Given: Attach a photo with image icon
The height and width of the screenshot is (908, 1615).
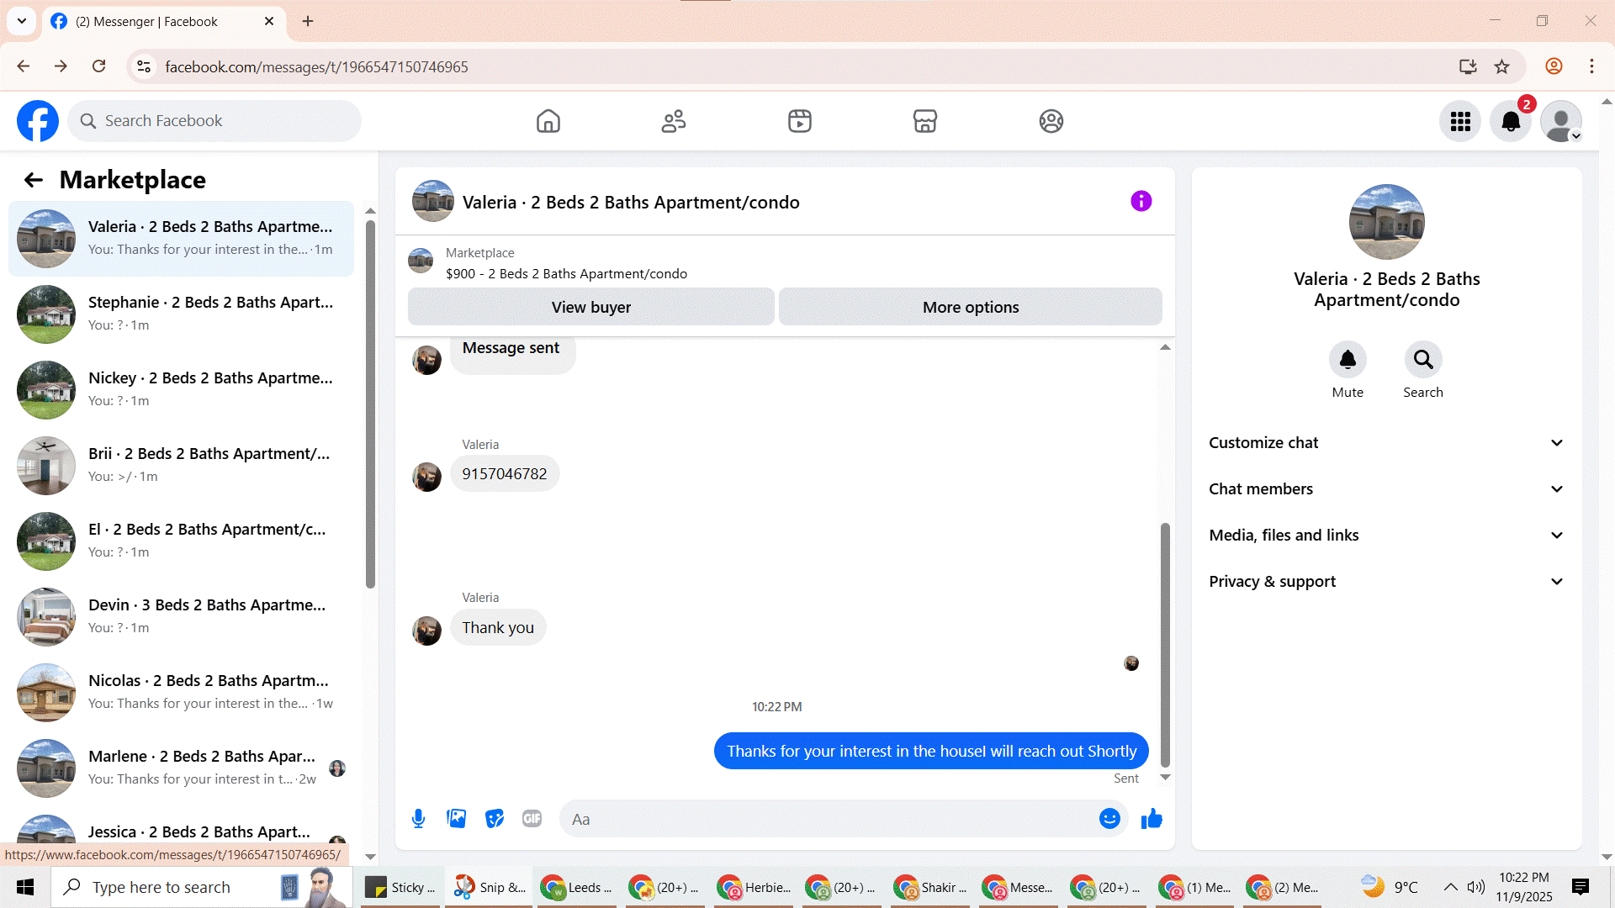Looking at the screenshot, I should tap(457, 819).
